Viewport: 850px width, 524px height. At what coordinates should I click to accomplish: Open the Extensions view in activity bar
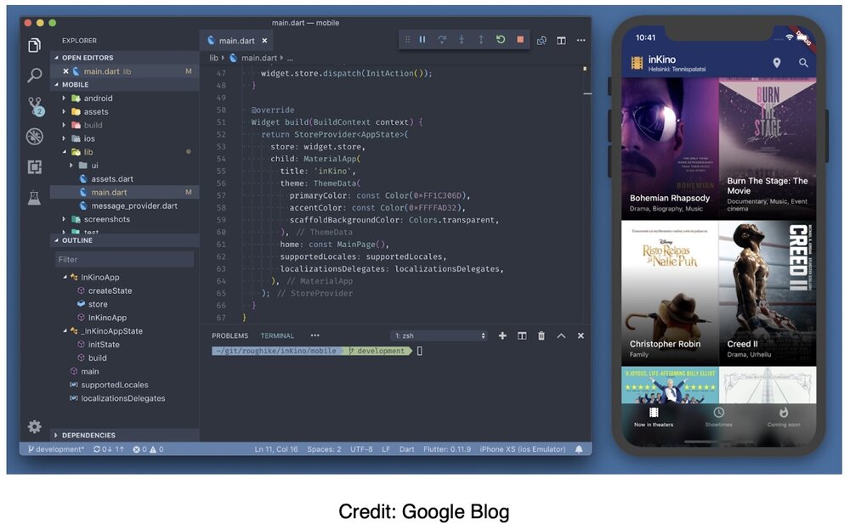point(34,167)
